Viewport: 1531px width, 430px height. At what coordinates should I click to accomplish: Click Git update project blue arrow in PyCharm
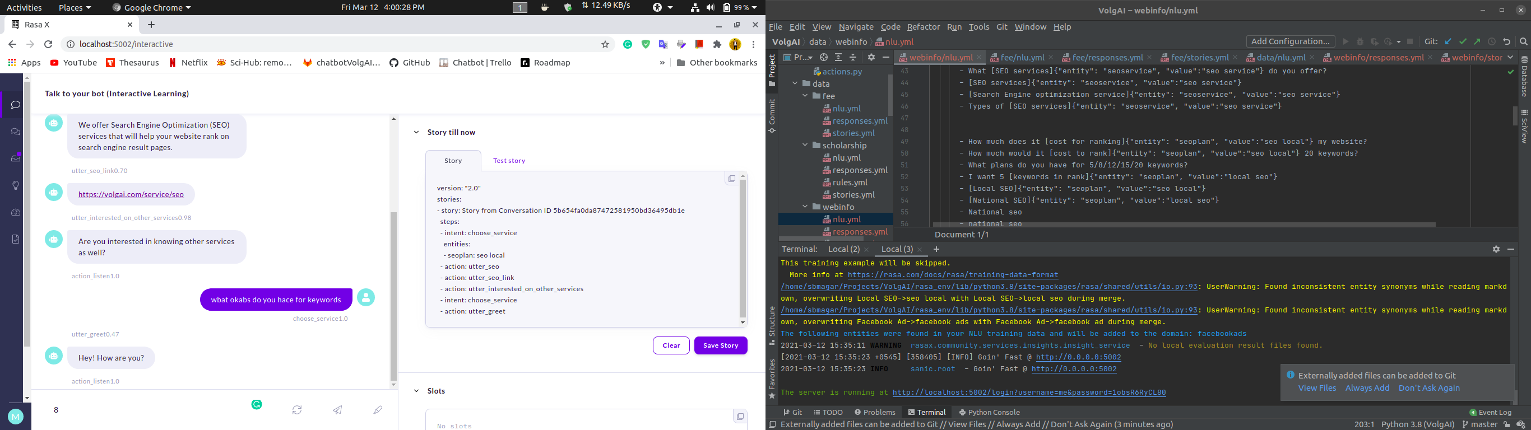click(1449, 41)
